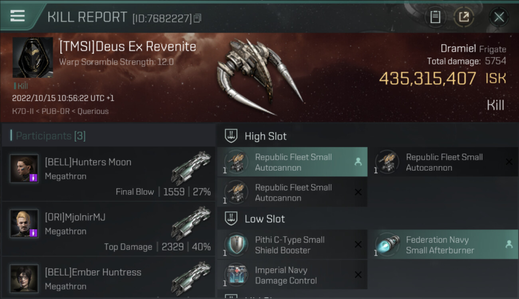This screenshot has width=519, height=299.
Task: Select the [TMSI]Deus Ex Revenite name
Action: click(128, 47)
